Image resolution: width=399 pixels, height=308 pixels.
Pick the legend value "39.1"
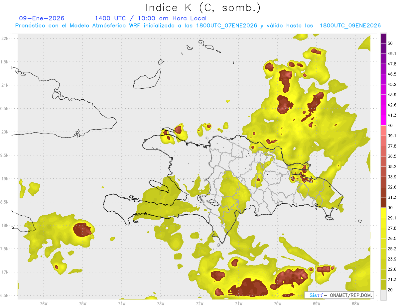pos(392,136)
